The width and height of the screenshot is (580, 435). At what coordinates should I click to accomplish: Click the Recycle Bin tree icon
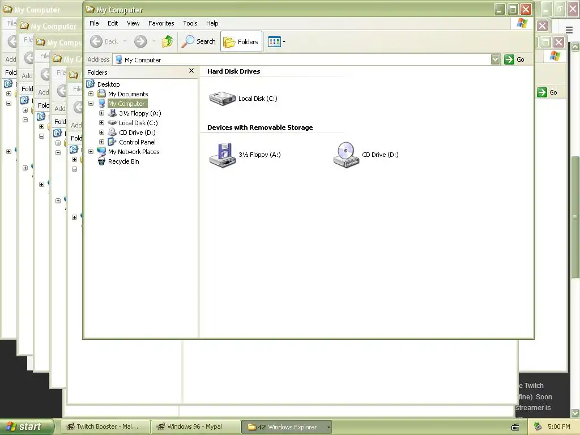(x=101, y=161)
